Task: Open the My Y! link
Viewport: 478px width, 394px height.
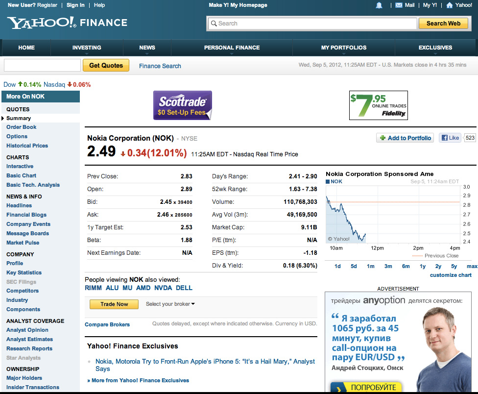Action: (x=430, y=5)
